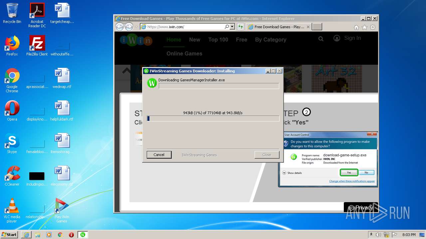
Task: Launch Google Chrome from the desktop
Action: click(x=12, y=80)
